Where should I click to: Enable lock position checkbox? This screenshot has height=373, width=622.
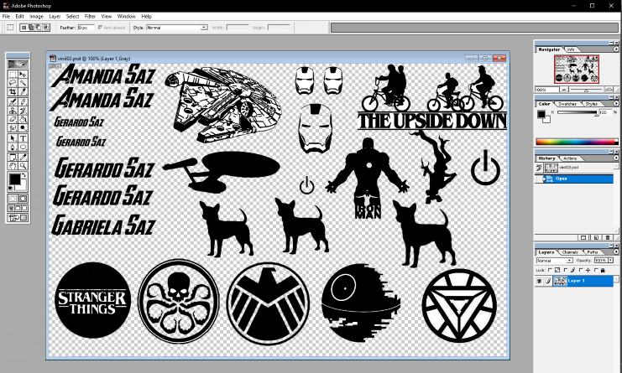581,270
